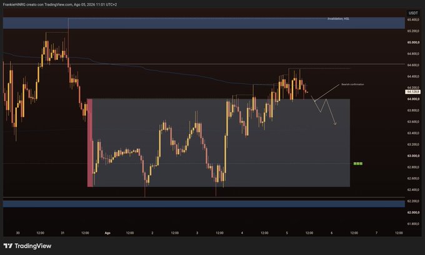The width and height of the screenshot is (425, 255).
Task: Select the blue supply zone at the top
Action: (204, 23)
